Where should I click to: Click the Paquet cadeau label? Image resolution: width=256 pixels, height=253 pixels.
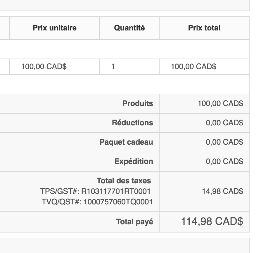[126, 142]
